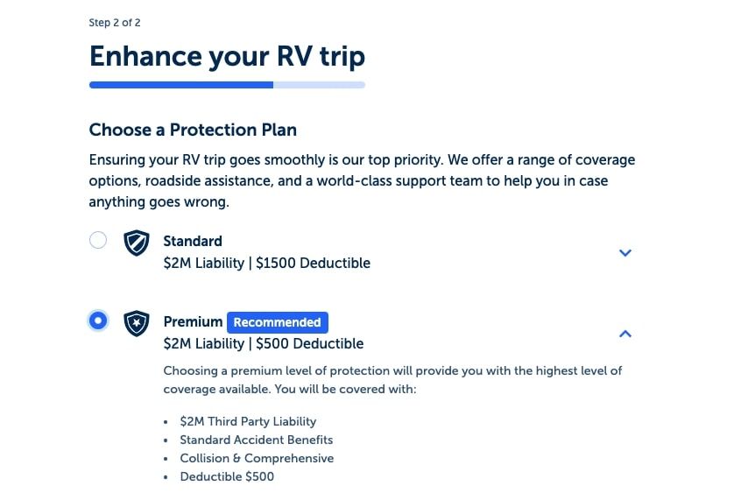Expand the Standard plan details chevron

click(625, 253)
